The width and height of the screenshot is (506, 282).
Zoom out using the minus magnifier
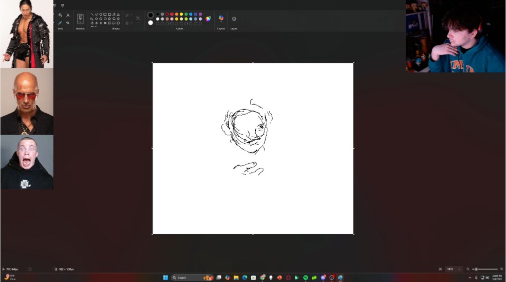468,269
